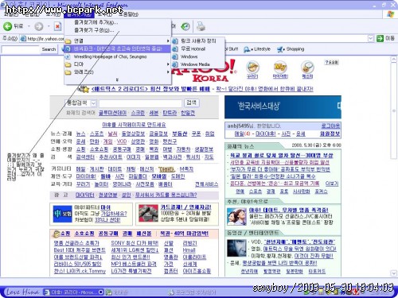Image resolution: width=398 pixels, height=298 pixels.
Task: Open the 쇼핑 link in shopping row
Action: point(80,149)
